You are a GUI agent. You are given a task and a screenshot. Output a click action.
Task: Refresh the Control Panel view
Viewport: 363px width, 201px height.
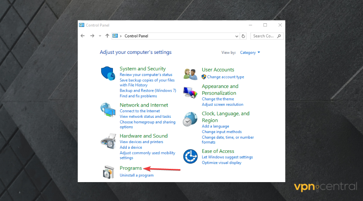(x=243, y=36)
